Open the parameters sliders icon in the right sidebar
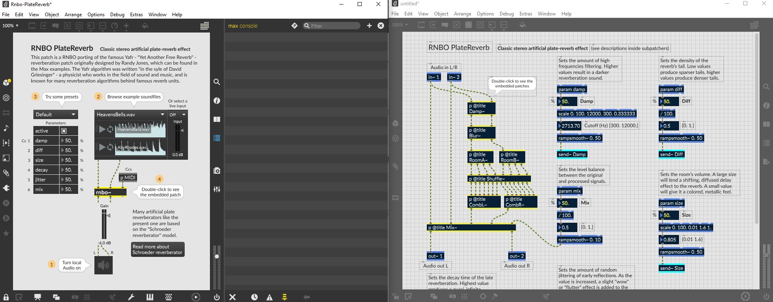The width and height of the screenshot is (773, 302). pyautogui.click(x=217, y=189)
